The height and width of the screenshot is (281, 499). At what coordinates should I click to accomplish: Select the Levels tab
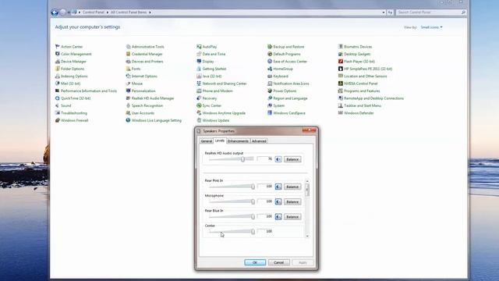220,140
